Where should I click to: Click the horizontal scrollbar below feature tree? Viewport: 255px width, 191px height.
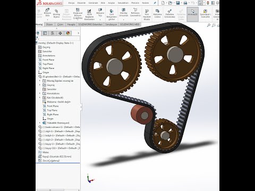coord(50,190)
